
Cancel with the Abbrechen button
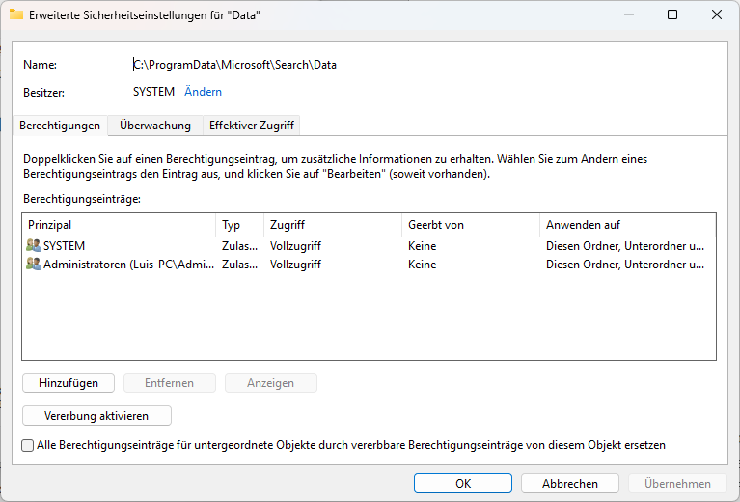coord(570,483)
